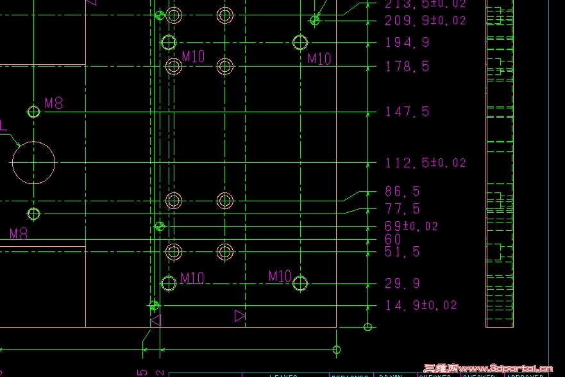Screen dimensions: 565x377
Task: Click the 14.9±0.02 dimension text
Action: pos(421,305)
